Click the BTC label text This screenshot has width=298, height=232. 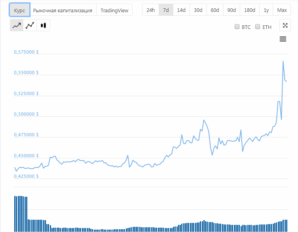pos(246,27)
